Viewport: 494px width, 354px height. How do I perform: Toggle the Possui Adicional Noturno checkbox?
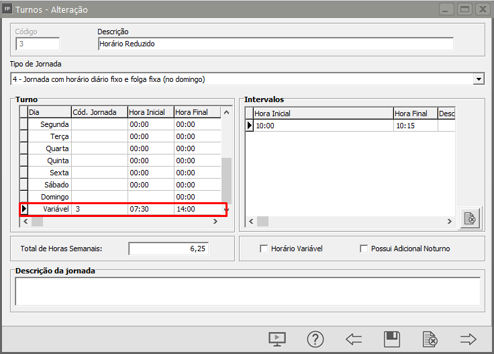[364, 249]
